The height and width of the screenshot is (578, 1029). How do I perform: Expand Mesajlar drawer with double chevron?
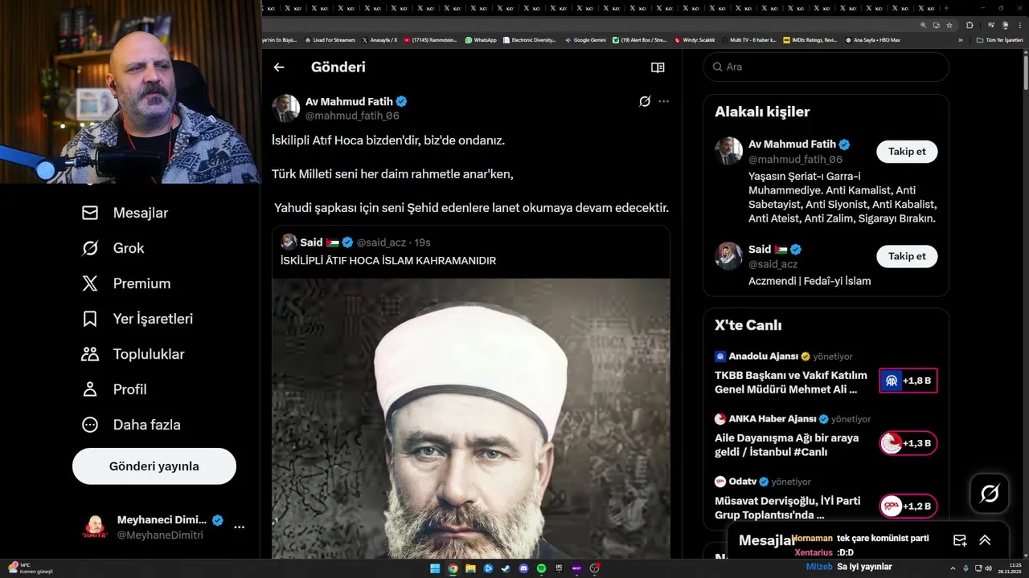click(985, 540)
